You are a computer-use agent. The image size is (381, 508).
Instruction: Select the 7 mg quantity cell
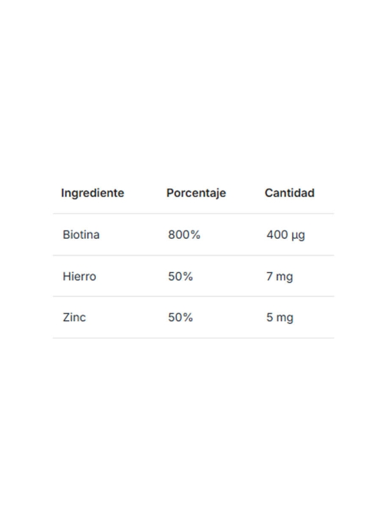click(x=279, y=276)
